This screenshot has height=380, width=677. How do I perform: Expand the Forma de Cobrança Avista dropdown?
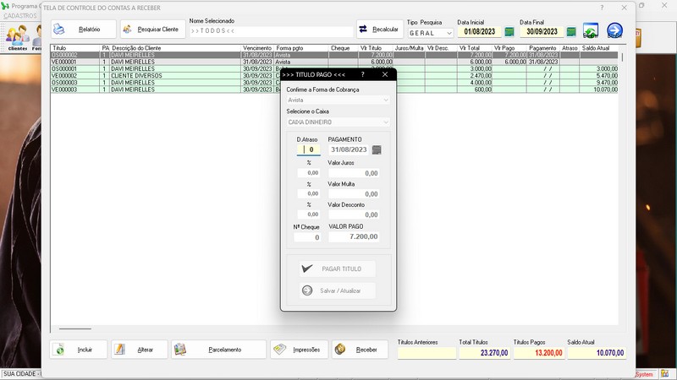[386, 100]
